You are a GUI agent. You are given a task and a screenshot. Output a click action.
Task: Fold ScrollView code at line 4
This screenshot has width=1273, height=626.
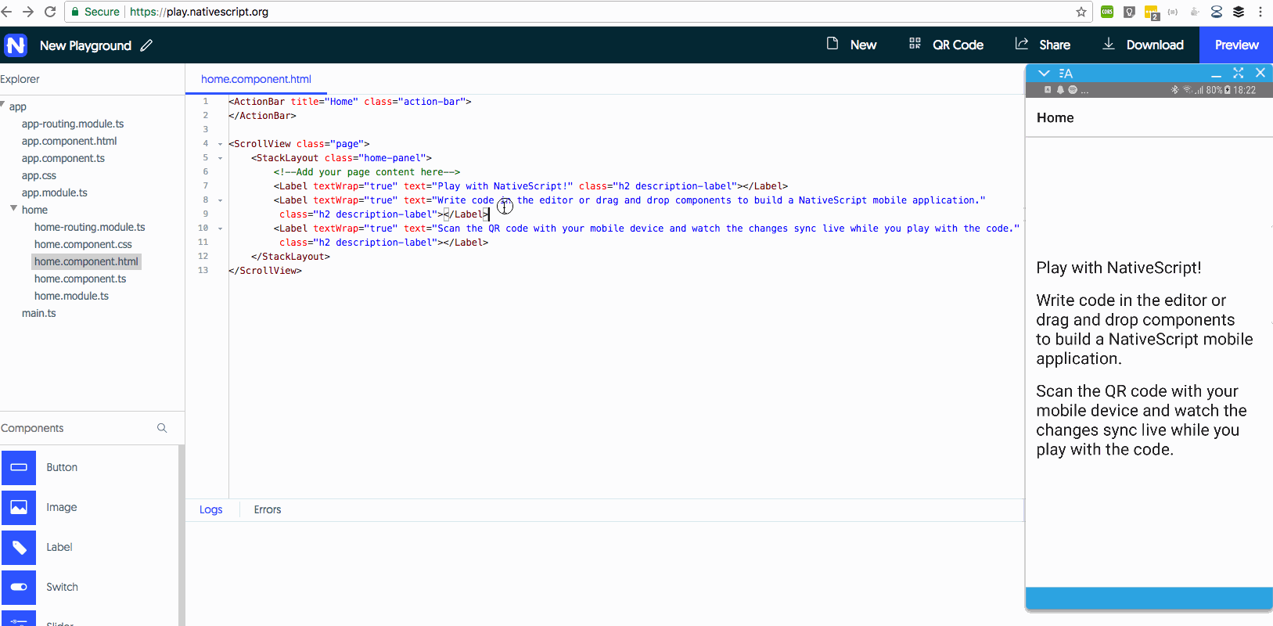(x=220, y=144)
